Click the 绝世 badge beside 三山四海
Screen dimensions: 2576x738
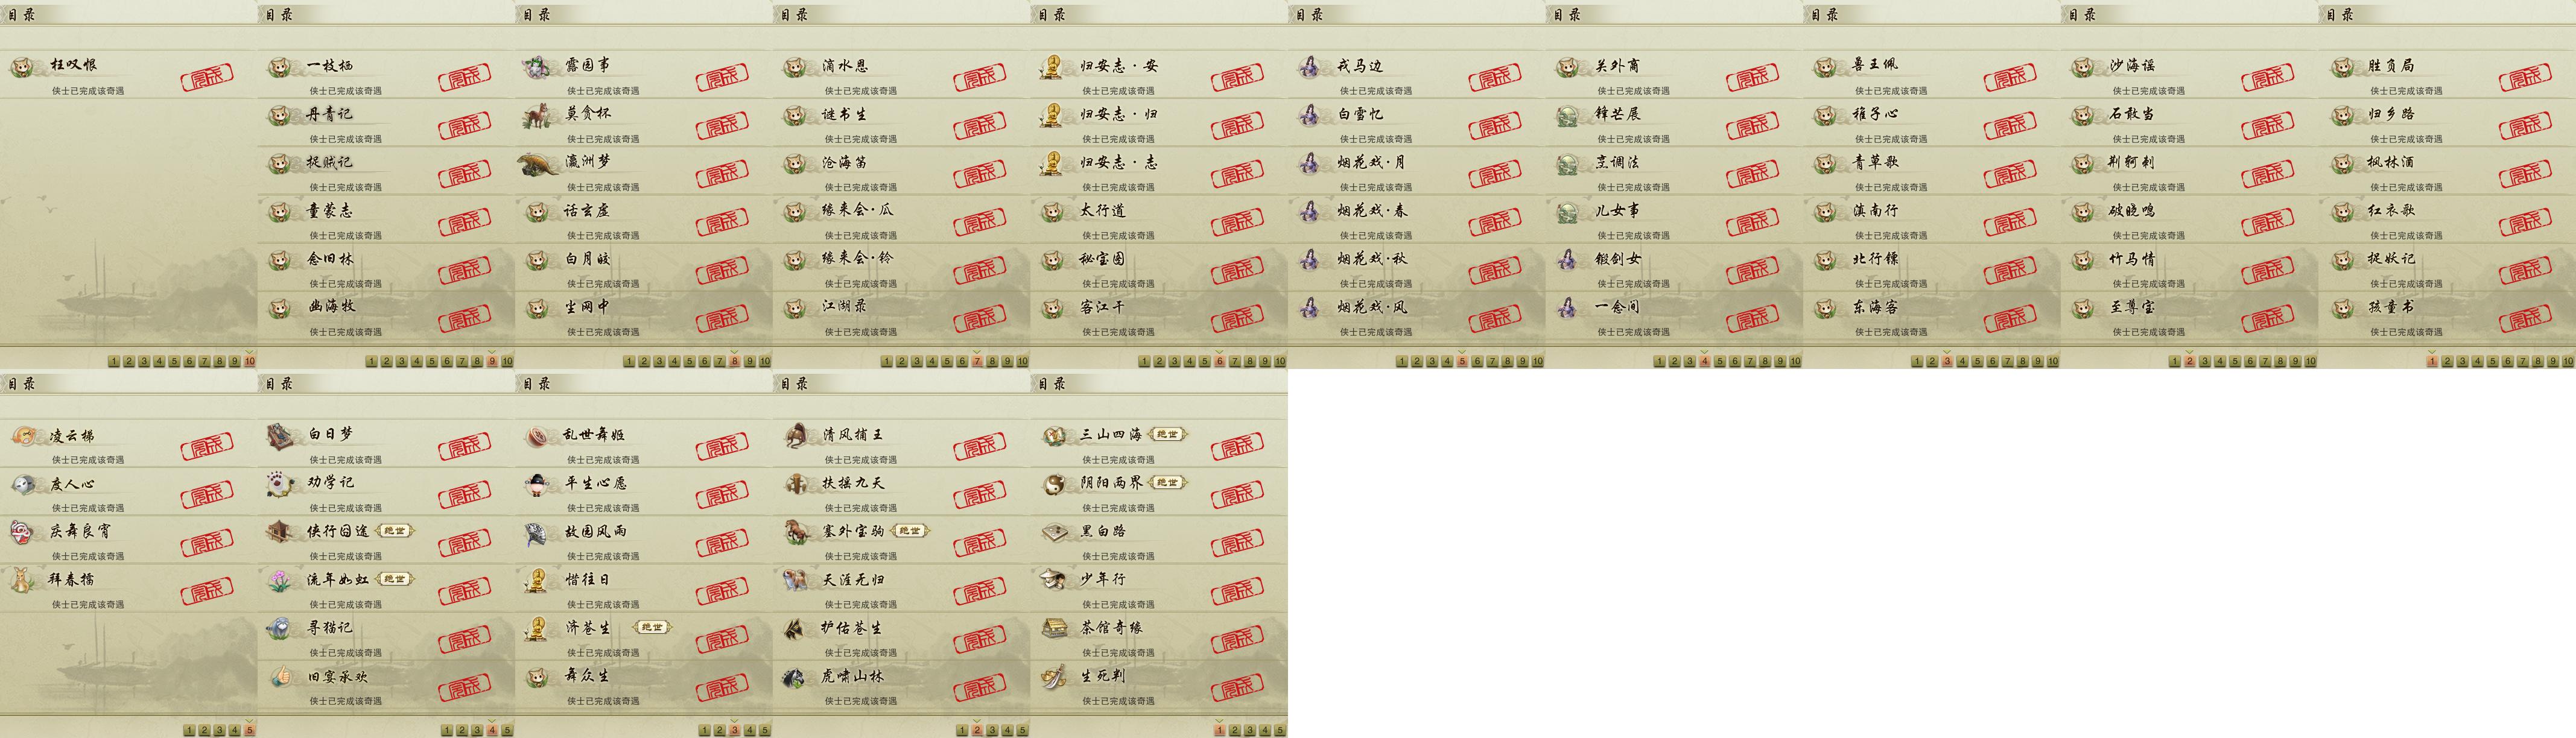1167,435
